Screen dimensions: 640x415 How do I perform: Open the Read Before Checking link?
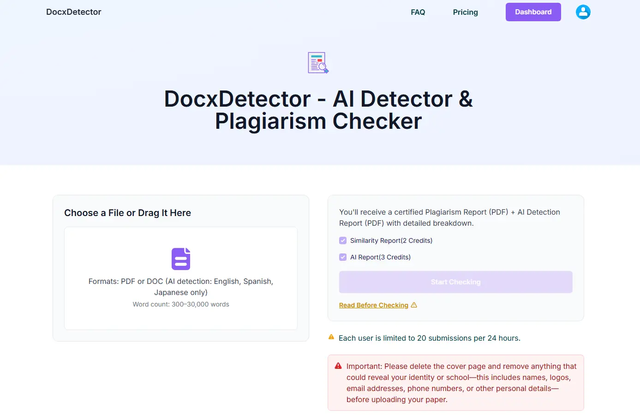pos(374,305)
